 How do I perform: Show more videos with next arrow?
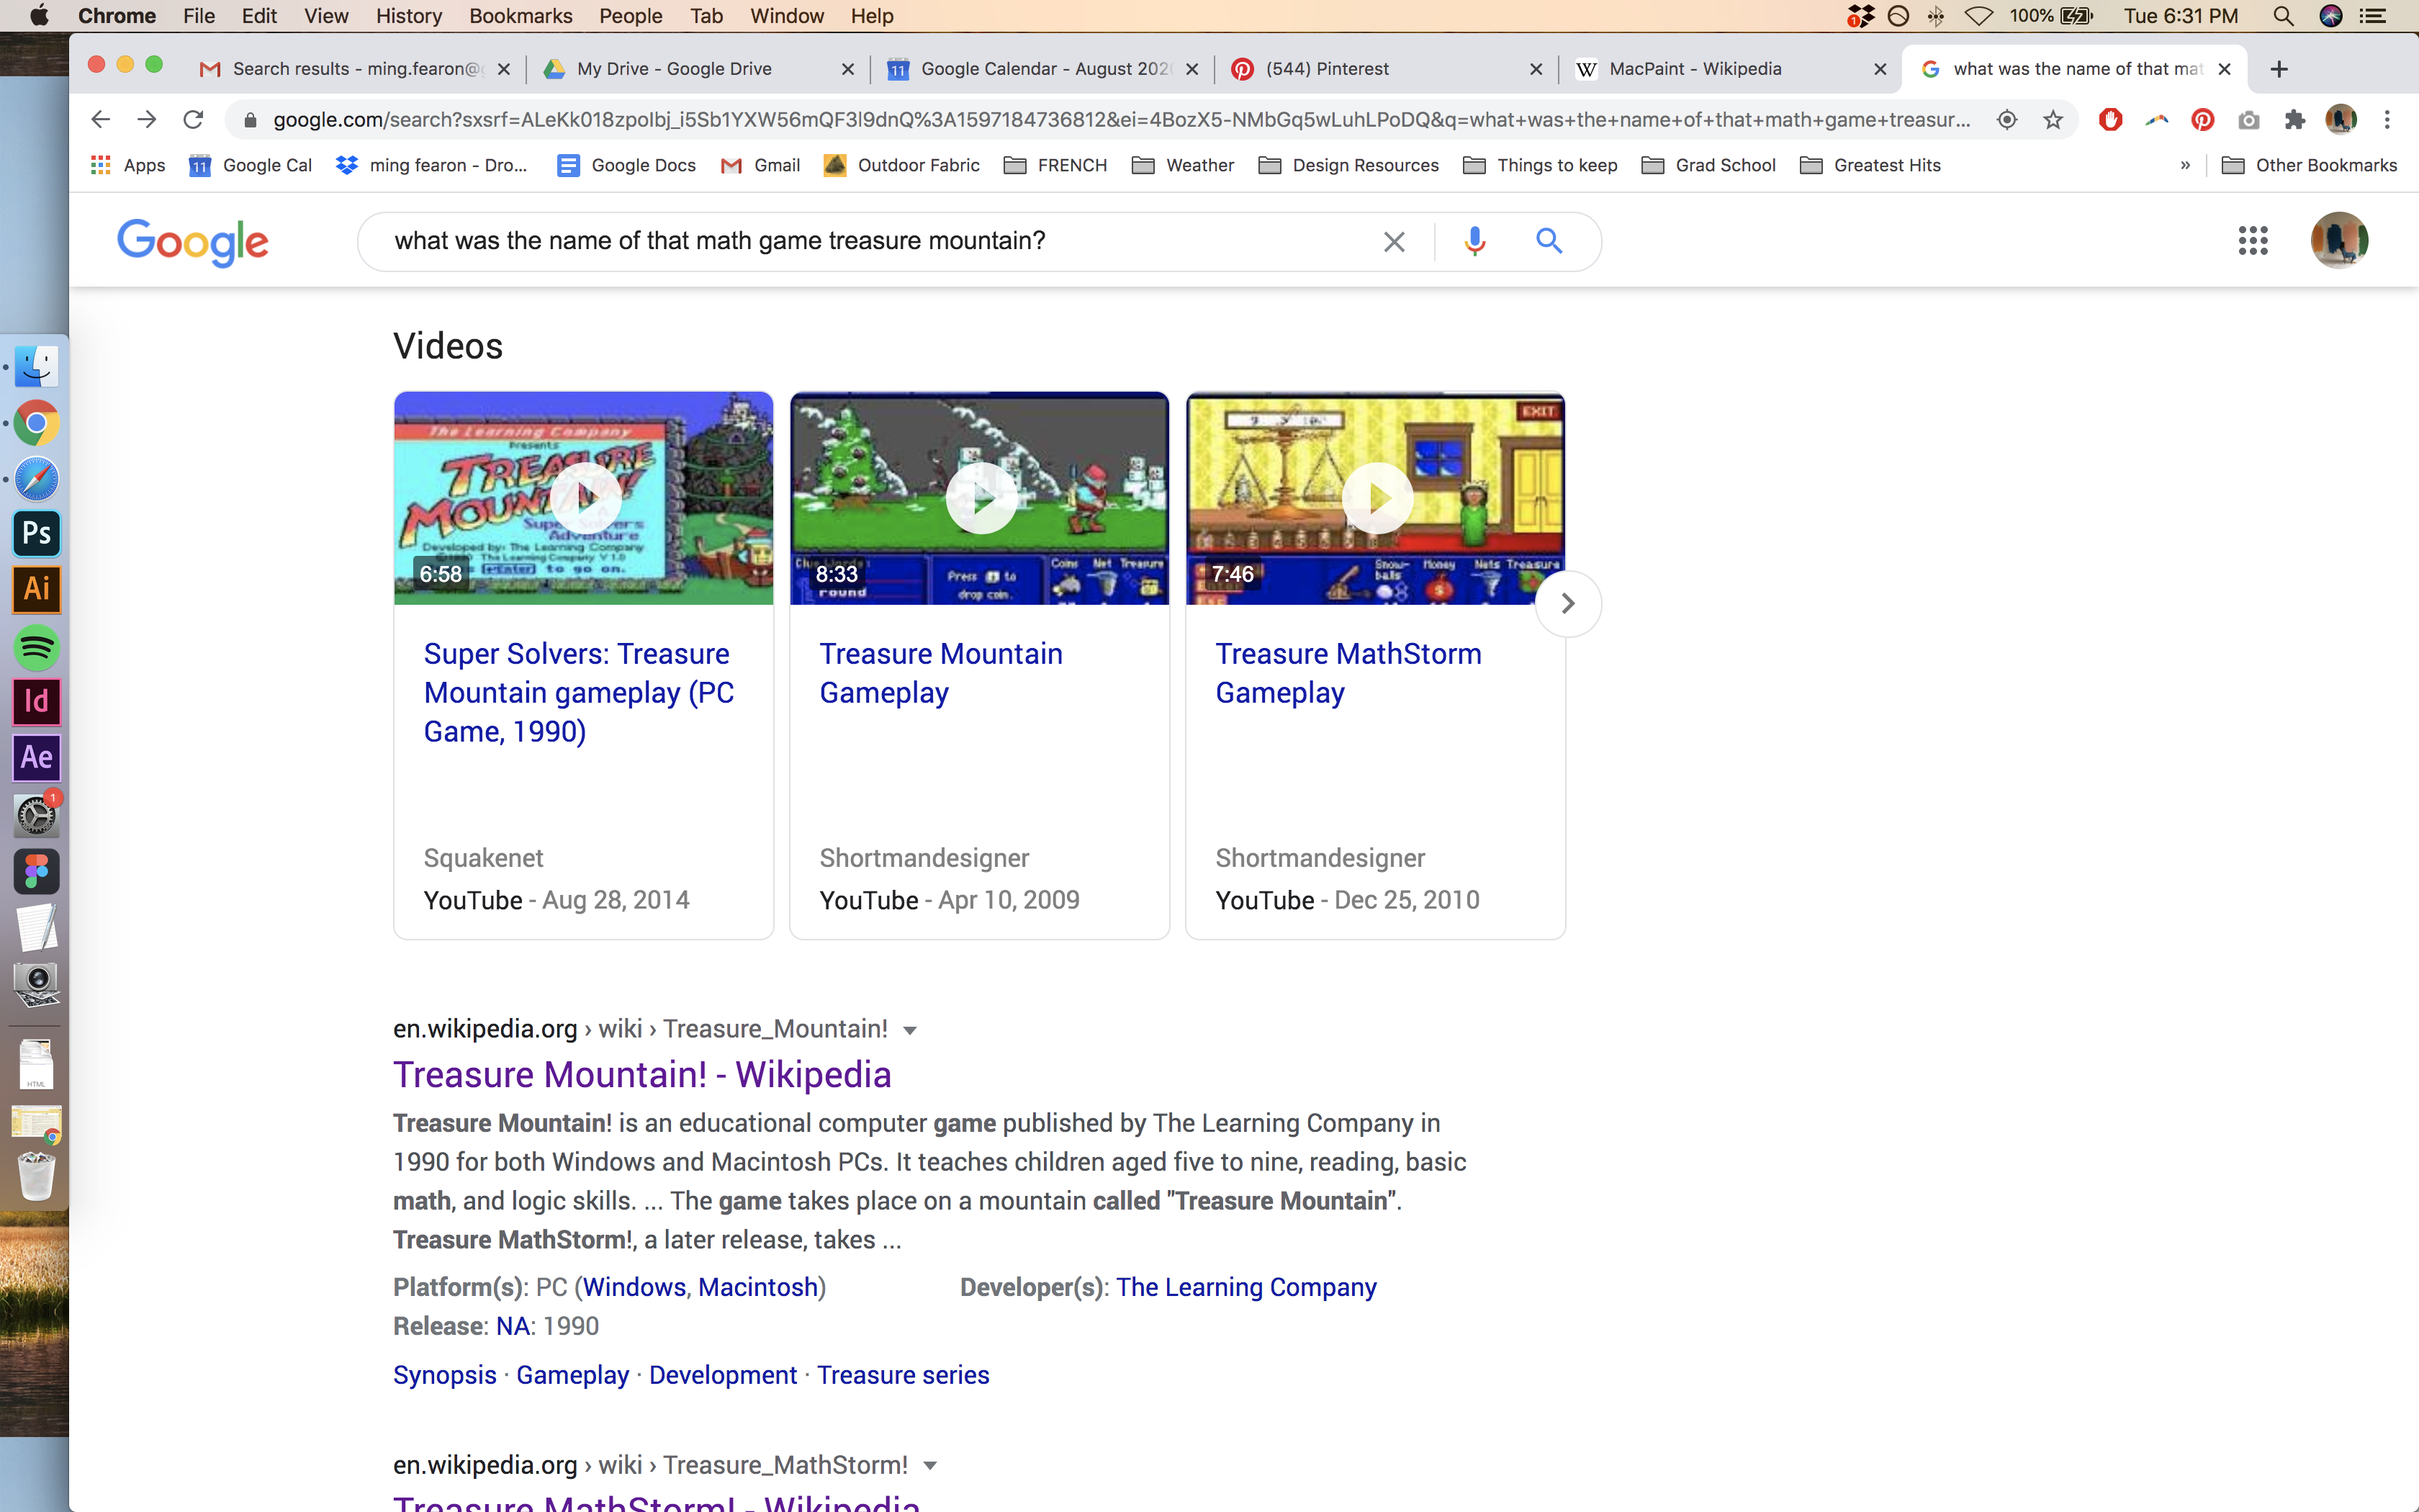pyautogui.click(x=1567, y=603)
